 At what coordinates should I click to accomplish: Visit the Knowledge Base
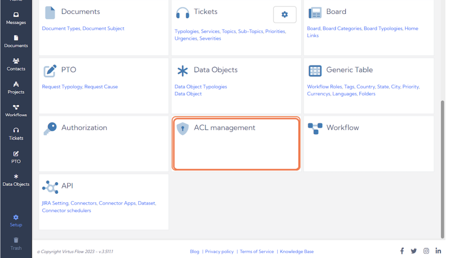click(297, 251)
